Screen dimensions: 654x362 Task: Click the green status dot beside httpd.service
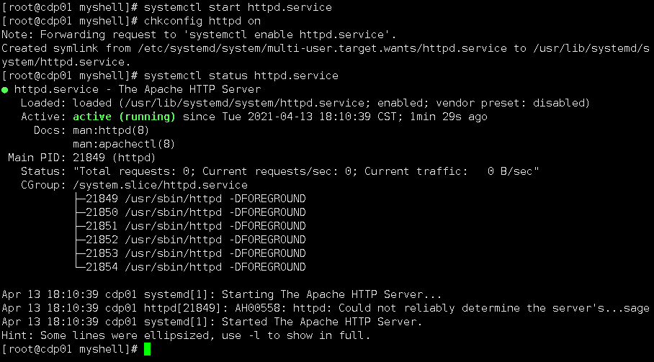click(5, 90)
